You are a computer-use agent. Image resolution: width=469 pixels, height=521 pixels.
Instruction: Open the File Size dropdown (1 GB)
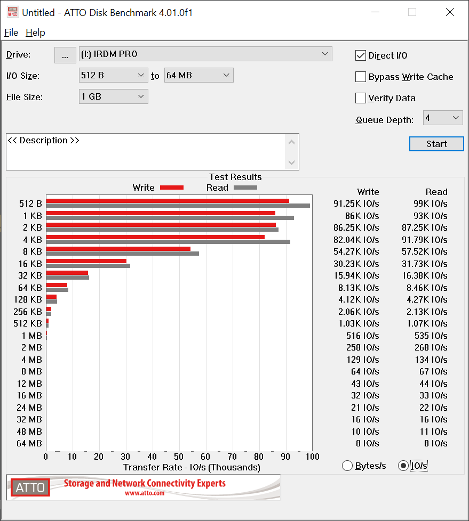pyautogui.click(x=113, y=96)
